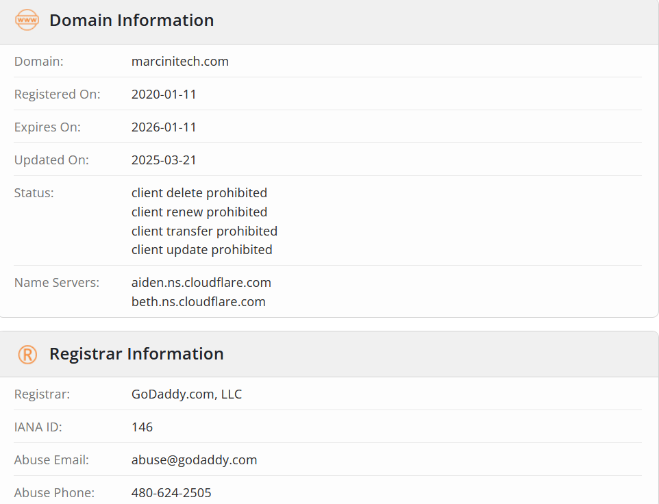Click the Name Servers label
The width and height of the screenshot is (659, 504).
pyautogui.click(x=57, y=283)
